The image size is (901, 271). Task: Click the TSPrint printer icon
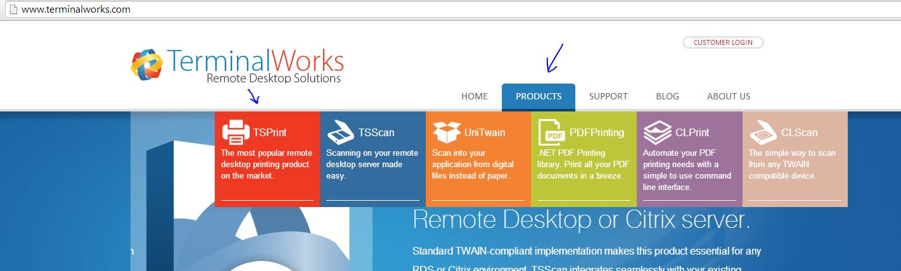click(x=236, y=132)
